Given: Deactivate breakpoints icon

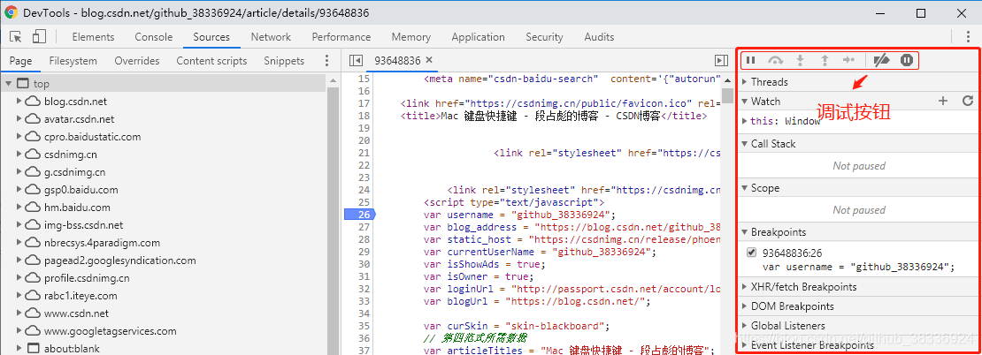Looking at the screenshot, I should pyautogui.click(x=881, y=61).
